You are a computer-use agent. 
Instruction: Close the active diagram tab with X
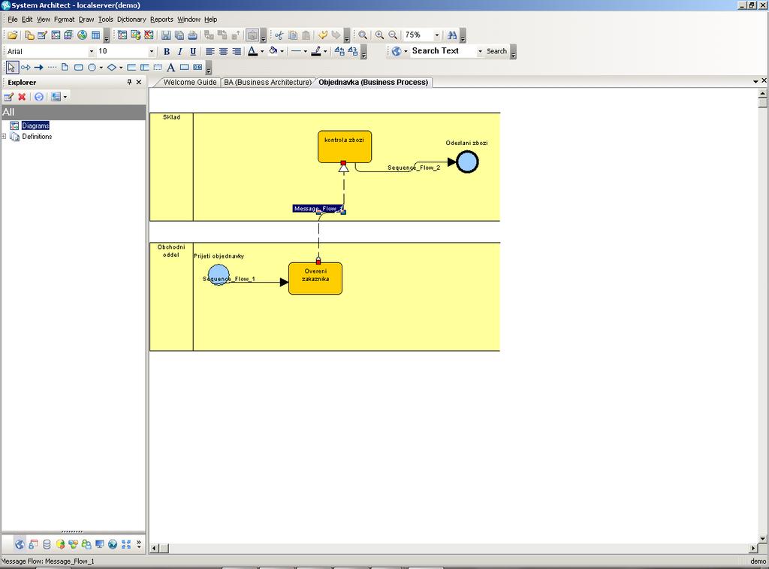tap(764, 80)
